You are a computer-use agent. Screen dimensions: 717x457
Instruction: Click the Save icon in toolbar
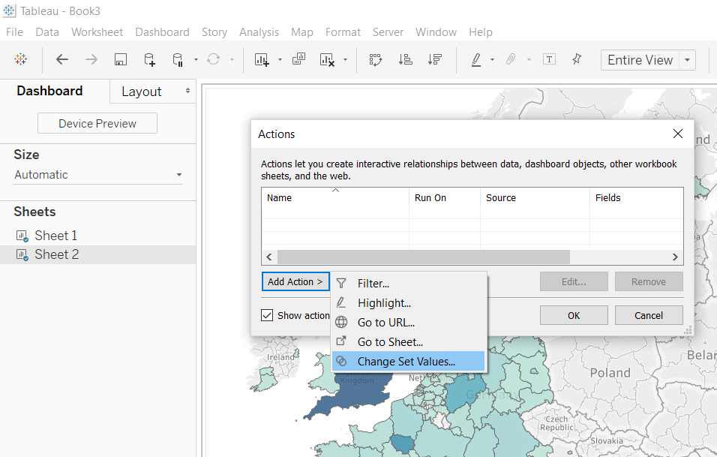pyautogui.click(x=120, y=60)
